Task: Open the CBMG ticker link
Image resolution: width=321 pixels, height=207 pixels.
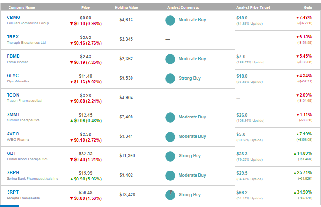Action: tap(14, 18)
